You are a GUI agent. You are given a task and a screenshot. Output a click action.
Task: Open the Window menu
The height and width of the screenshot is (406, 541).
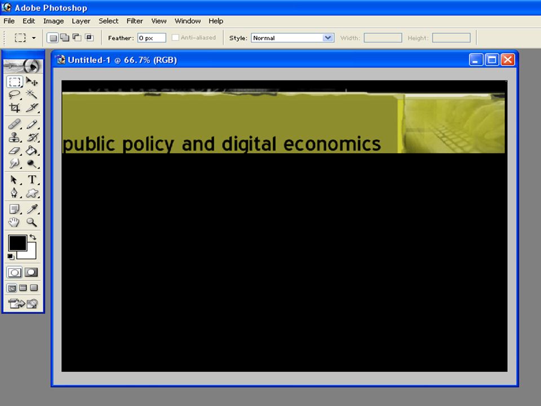(x=188, y=21)
